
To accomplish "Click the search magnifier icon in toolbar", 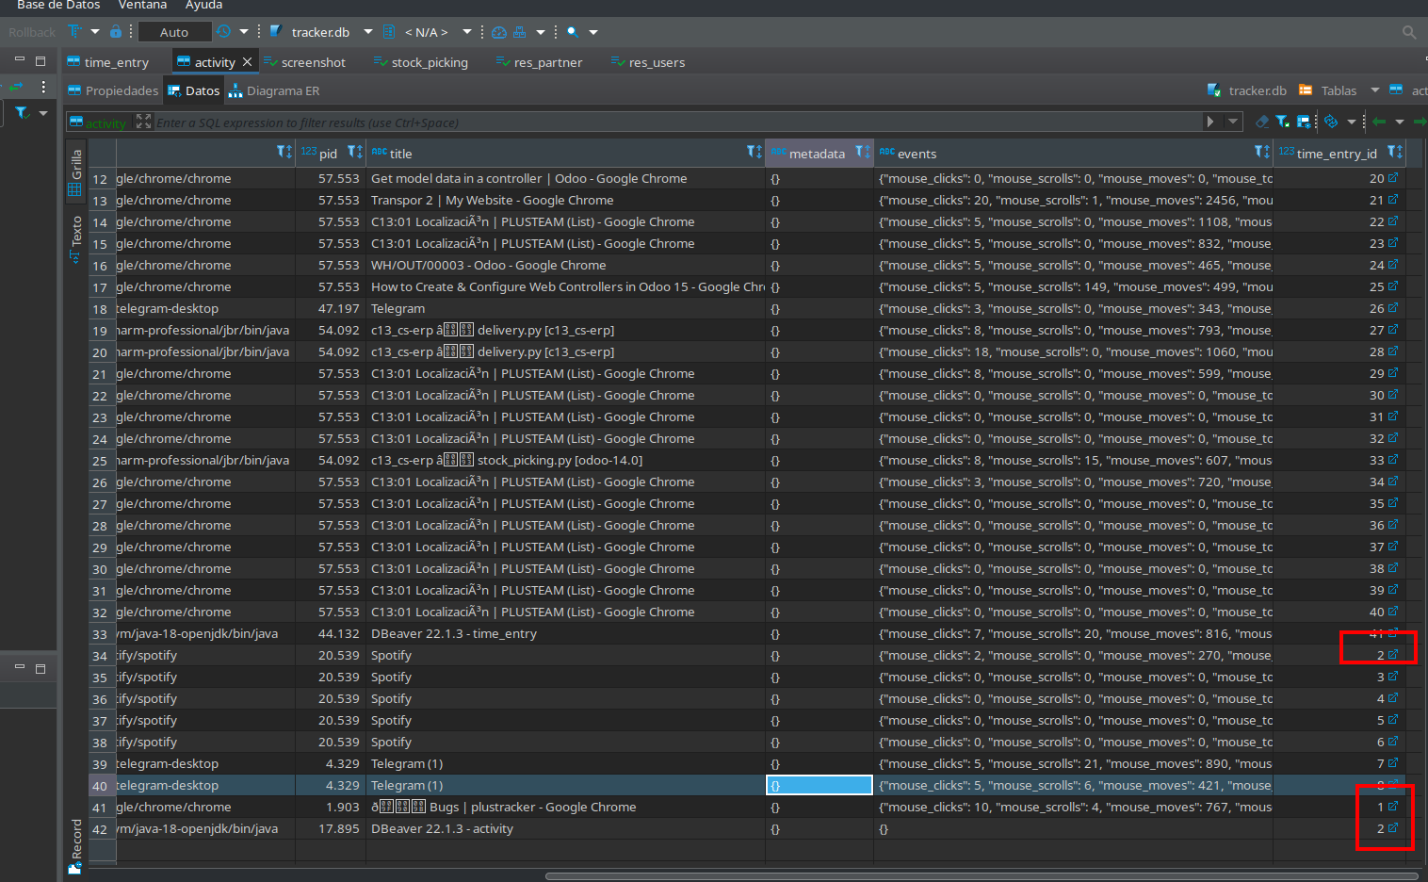I will [x=572, y=32].
